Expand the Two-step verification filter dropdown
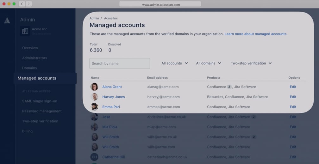Screen dimensions: 319x164 pyautogui.click(x=251, y=63)
